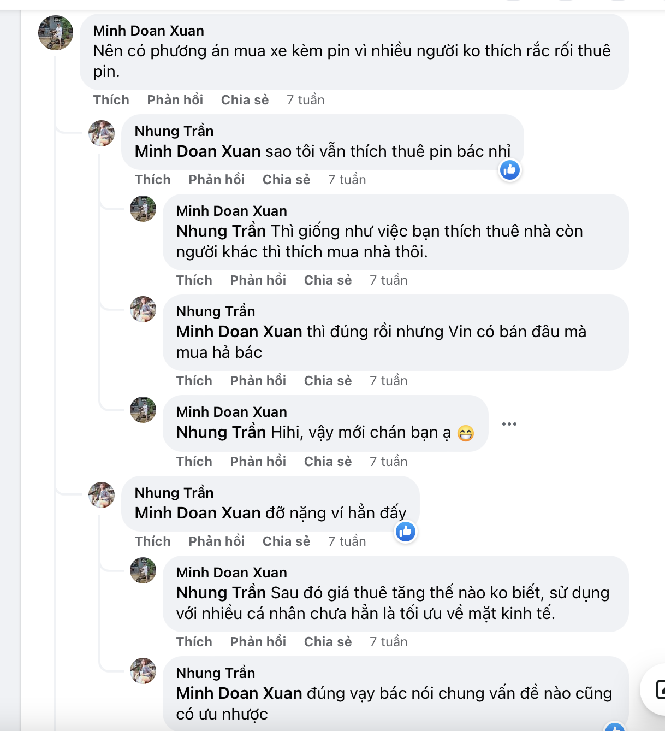Screen dimensions: 665x731
Task: Toggle "Thích" on the top Minh Doan Xuan comment
Action: [111, 99]
